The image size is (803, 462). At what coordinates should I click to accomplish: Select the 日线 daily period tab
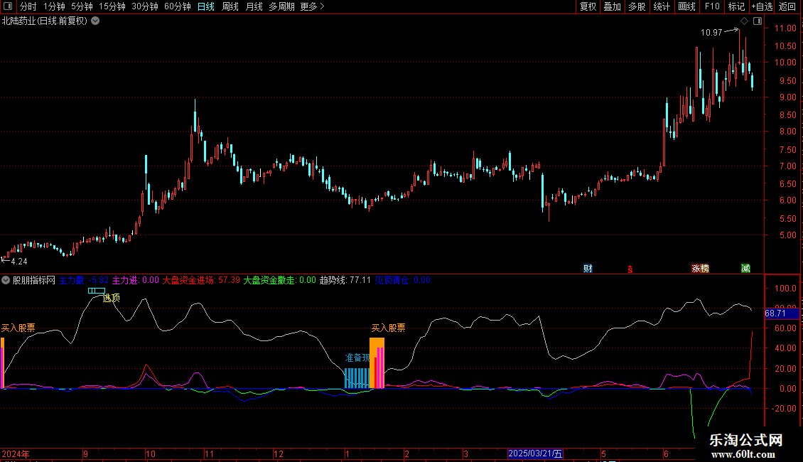click(x=206, y=6)
